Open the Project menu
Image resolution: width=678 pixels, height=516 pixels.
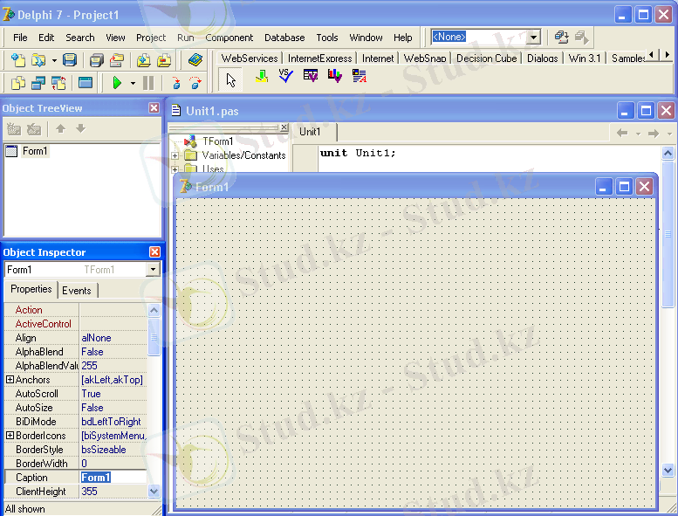point(151,38)
